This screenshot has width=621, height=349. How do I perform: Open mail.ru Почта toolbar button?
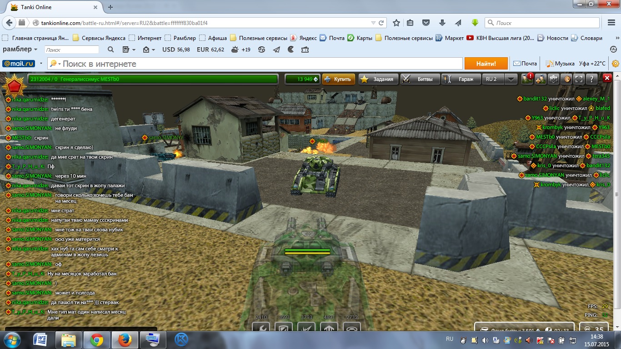click(x=525, y=64)
